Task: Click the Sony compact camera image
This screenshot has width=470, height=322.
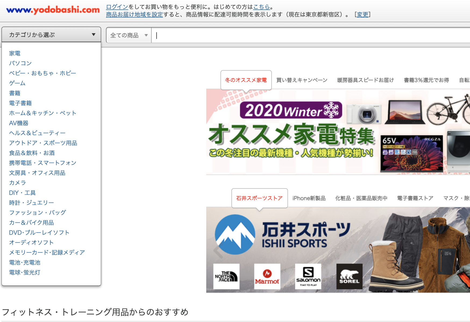Action: point(365,114)
